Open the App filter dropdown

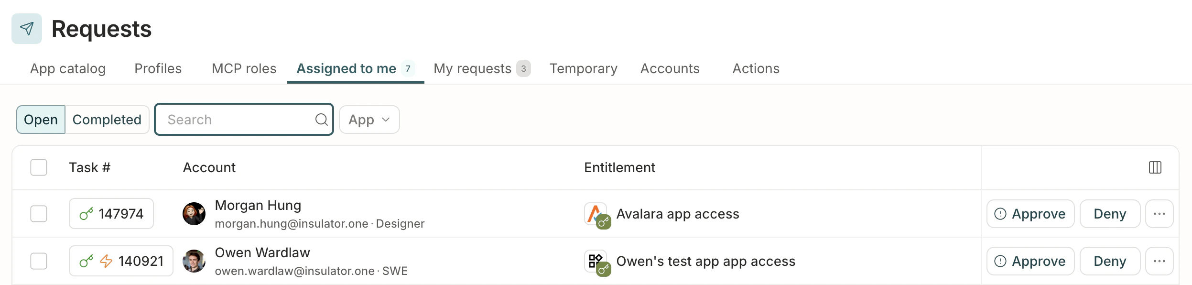tap(368, 119)
